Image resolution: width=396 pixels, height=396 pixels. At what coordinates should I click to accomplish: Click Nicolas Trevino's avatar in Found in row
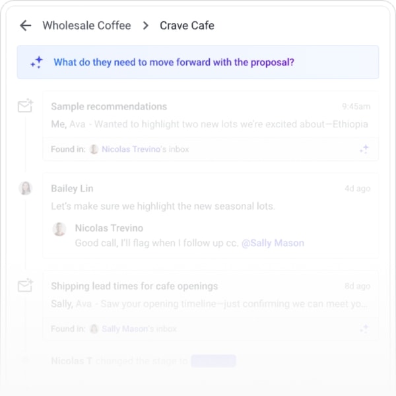pyautogui.click(x=94, y=149)
